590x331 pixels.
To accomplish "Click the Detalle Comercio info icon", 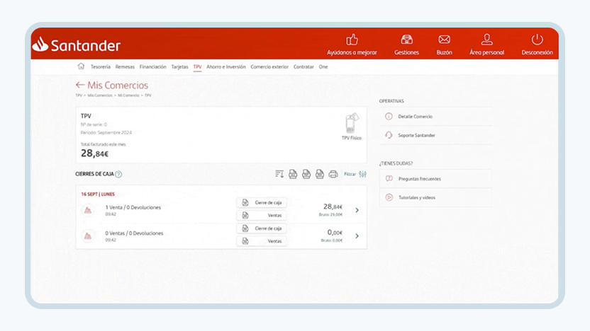I will click(x=389, y=116).
